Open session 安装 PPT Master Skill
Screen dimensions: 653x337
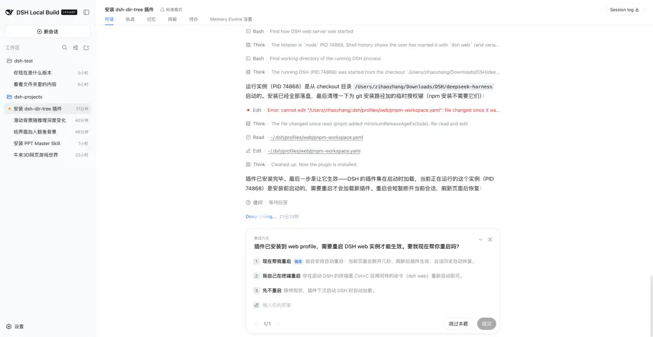[x=48, y=144]
